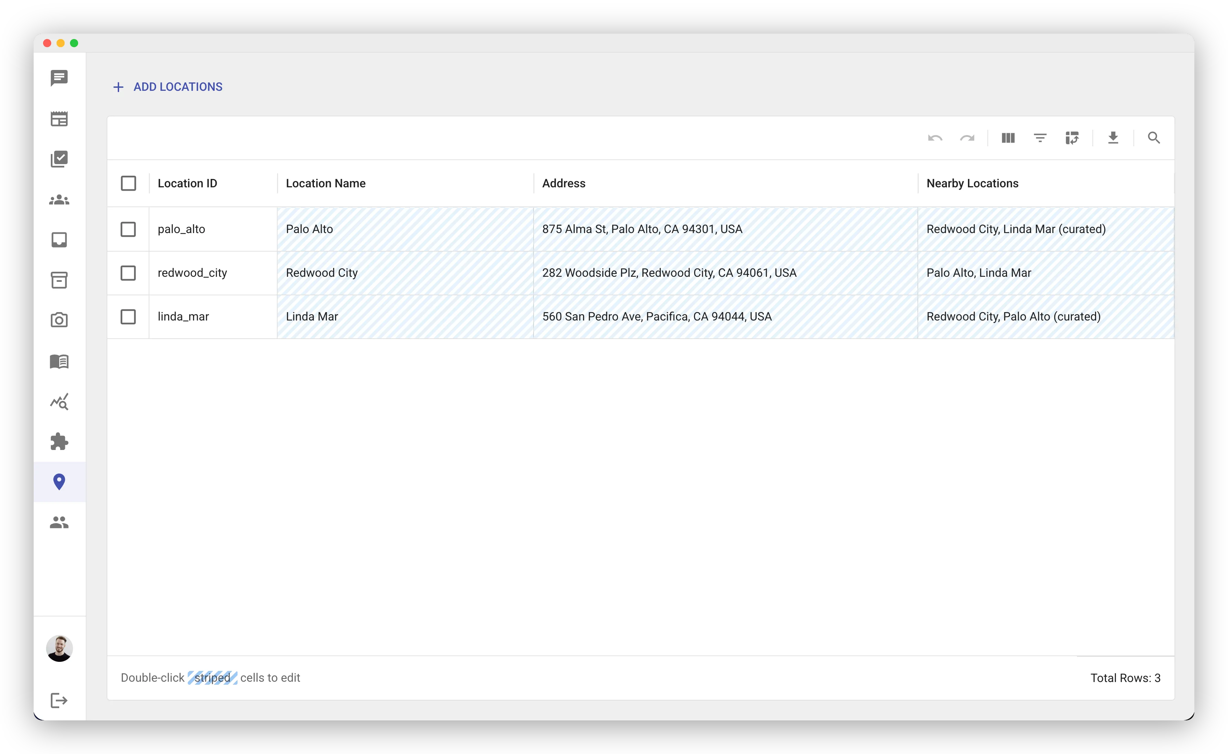The height and width of the screenshot is (754, 1228).
Task: Open the table view sidebar icon
Action: tap(59, 119)
